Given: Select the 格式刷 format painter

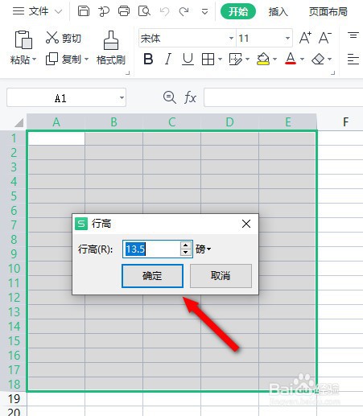Looking at the screenshot, I should (111, 47).
